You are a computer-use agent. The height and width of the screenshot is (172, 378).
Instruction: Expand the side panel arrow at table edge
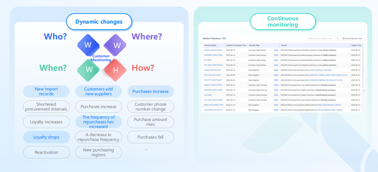363,91
